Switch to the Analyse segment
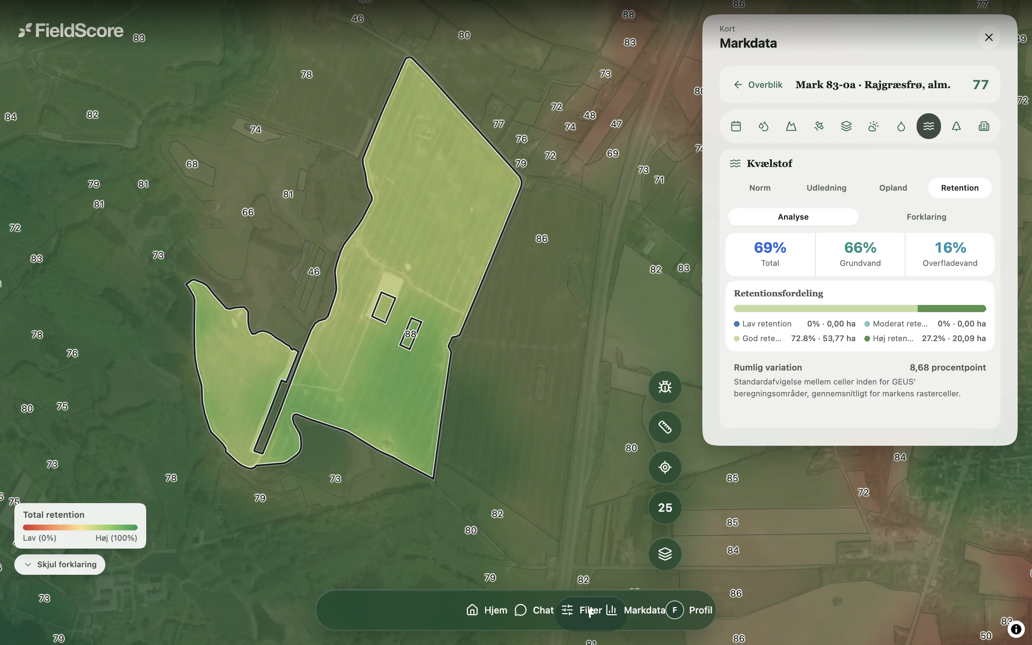Image resolution: width=1032 pixels, height=645 pixels. pyautogui.click(x=793, y=217)
